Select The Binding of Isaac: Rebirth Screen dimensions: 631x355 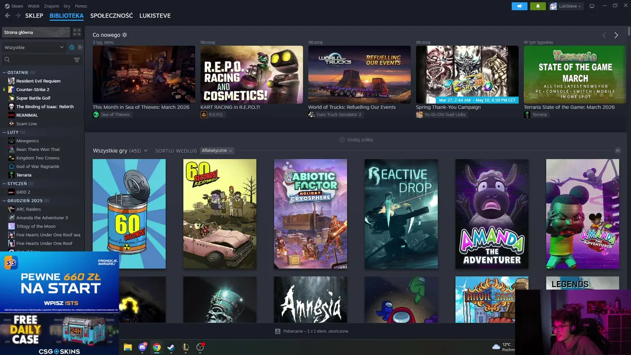[45, 106]
